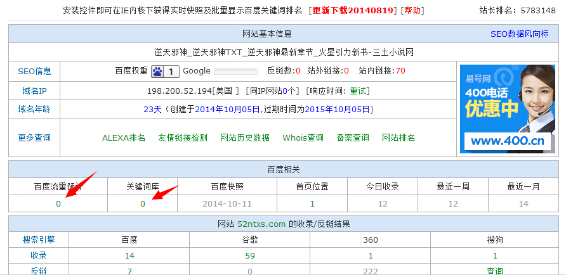The image size is (566, 275).
Task: Click the 今日收录 column header
Action: coord(383,187)
